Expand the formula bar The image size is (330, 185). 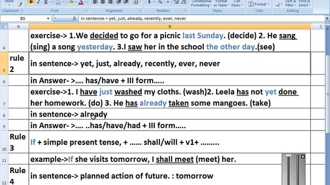pos(327,18)
